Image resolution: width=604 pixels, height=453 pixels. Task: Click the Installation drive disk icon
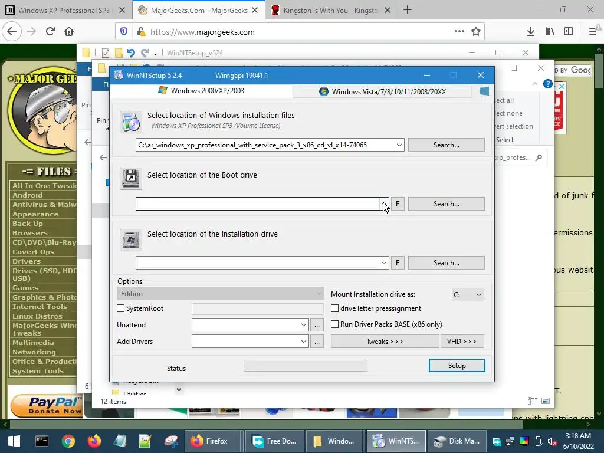click(x=130, y=239)
